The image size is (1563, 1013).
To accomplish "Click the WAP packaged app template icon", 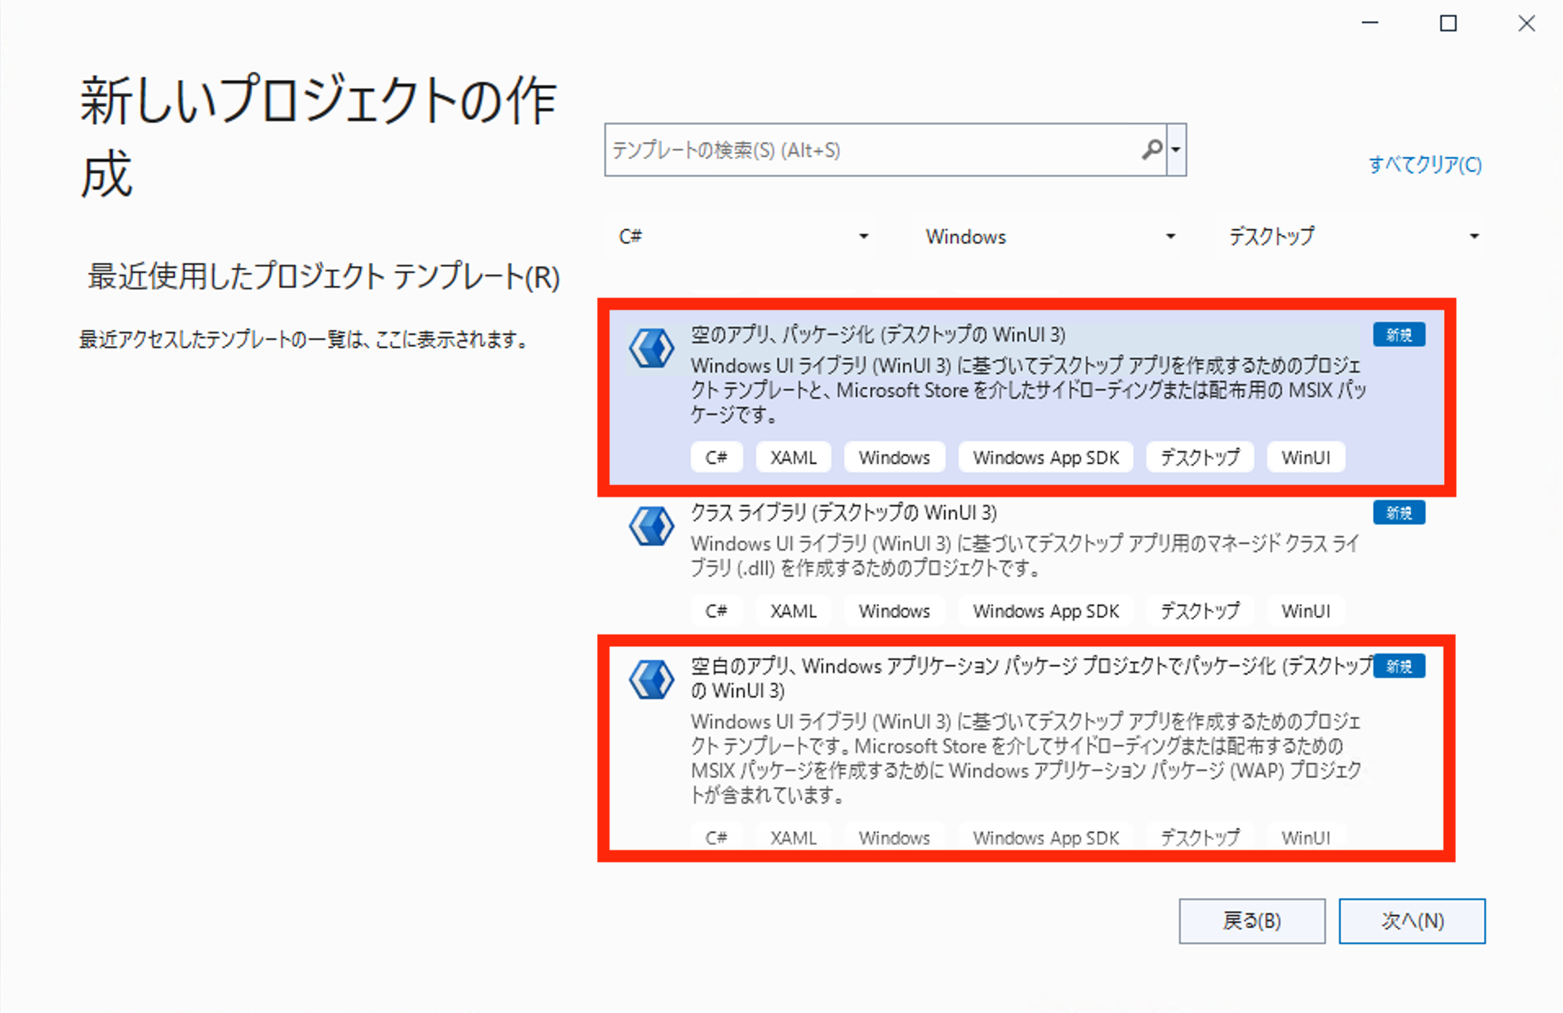I will (651, 680).
